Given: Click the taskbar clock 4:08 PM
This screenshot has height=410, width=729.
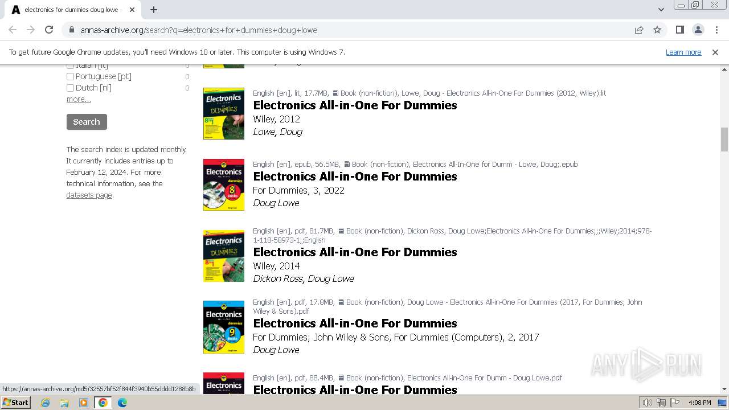Looking at the screenshot, I should [x=699, y=403].
